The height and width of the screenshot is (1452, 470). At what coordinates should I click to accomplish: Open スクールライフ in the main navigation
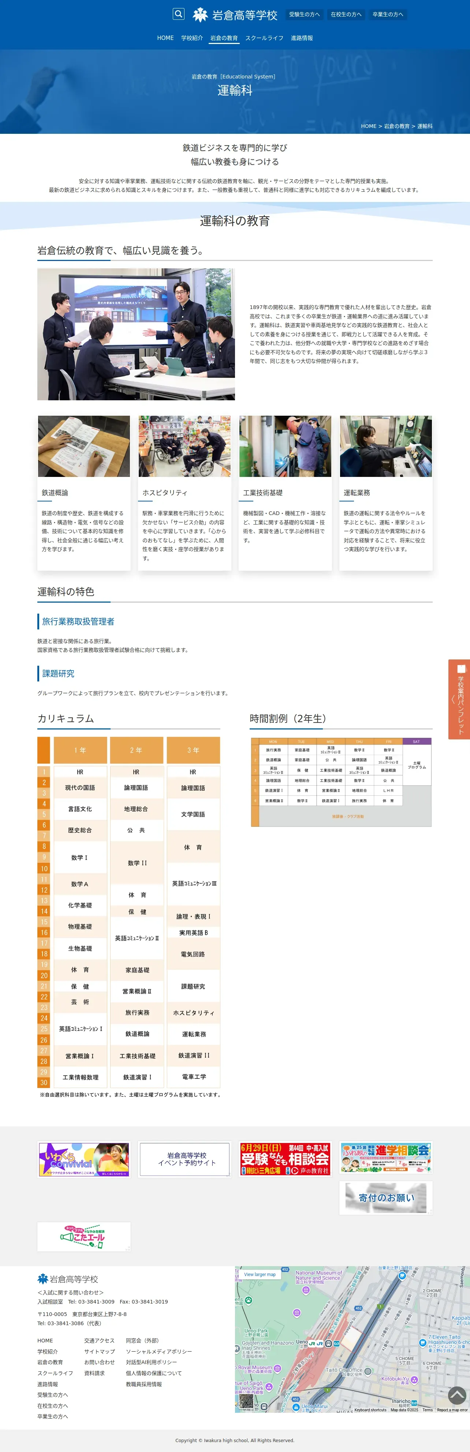[265, 38]
